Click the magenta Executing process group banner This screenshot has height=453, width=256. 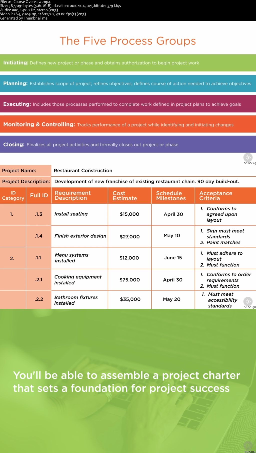(x=128, y=104)
